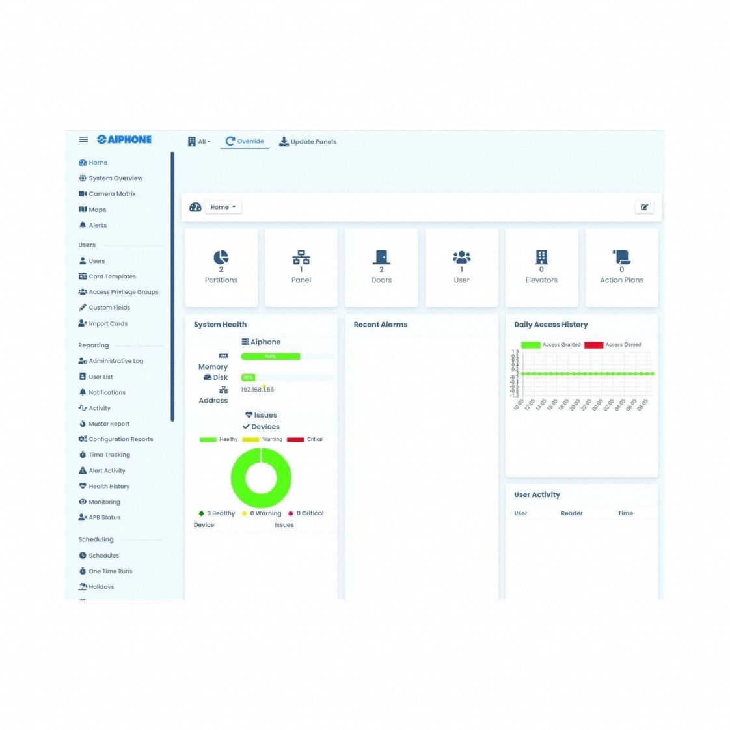Image resolution: width=730 pixels, height=730 pixels.
Task: Open the Home dashboard selector dropdown
Action: [223, 207]
